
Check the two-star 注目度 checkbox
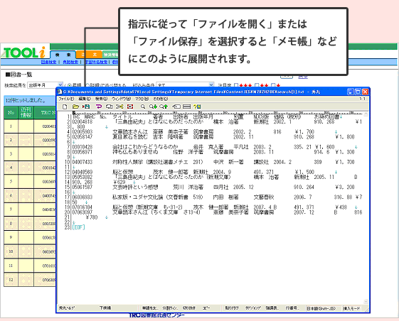[x=257, y=85]
